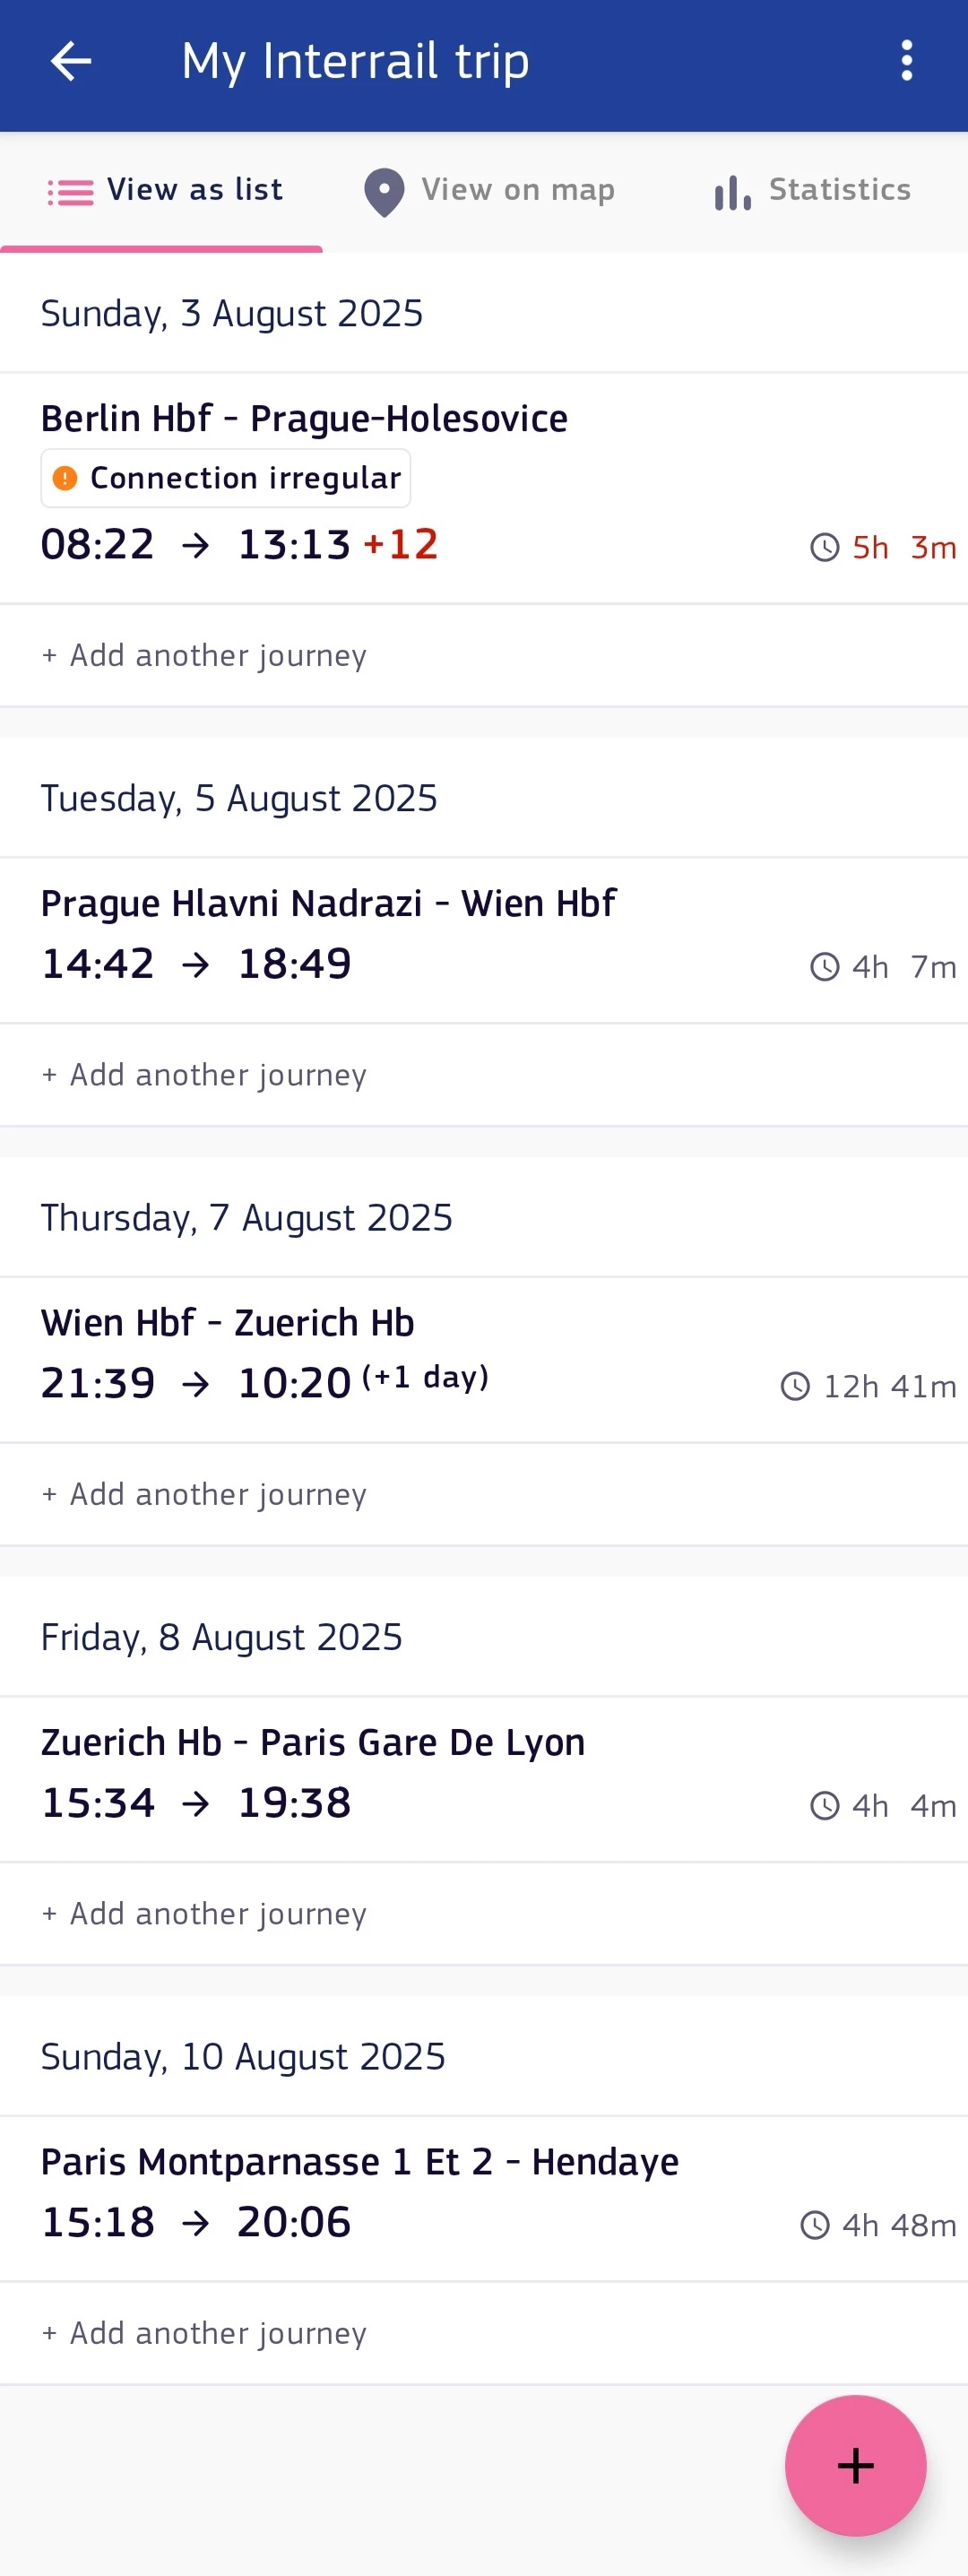
Task: Tap the list icon in View as list
Action: (70, 191)
